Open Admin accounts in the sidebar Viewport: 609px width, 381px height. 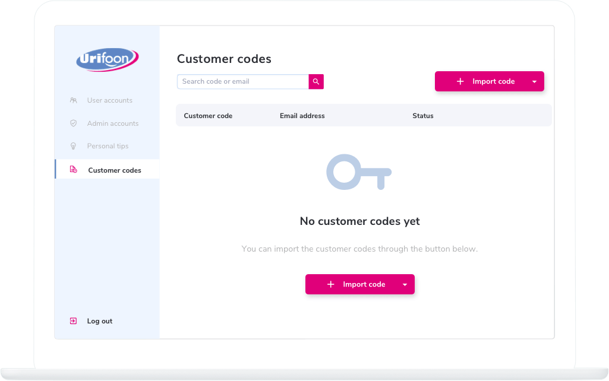click(113, 123)
